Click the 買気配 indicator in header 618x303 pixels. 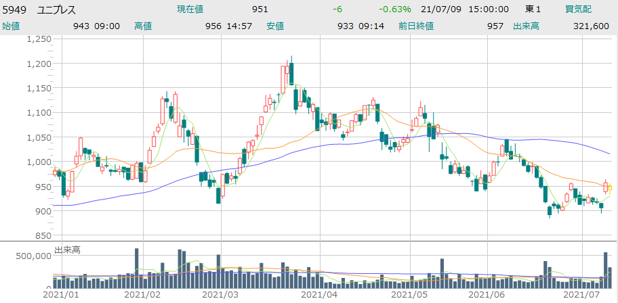click(578, 9)
